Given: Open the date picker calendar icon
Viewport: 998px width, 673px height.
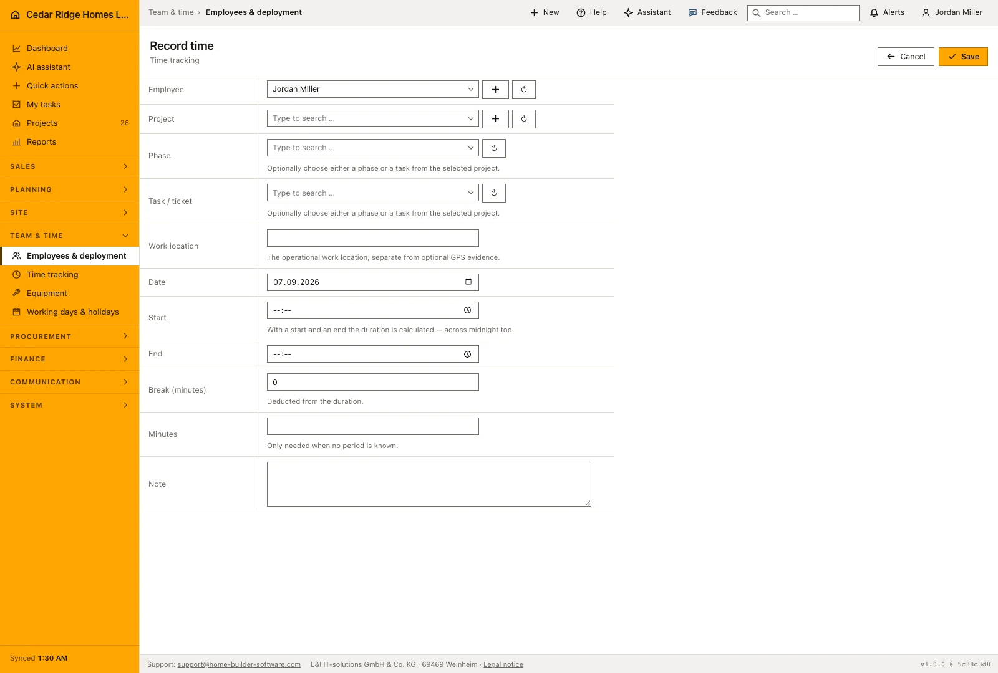Looking at the screenshot, I should pos(468,282).
